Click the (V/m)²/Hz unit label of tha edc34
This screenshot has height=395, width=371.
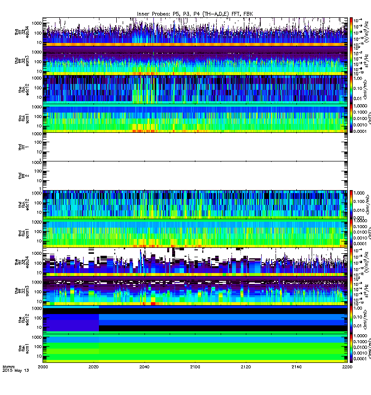point(367,32)
